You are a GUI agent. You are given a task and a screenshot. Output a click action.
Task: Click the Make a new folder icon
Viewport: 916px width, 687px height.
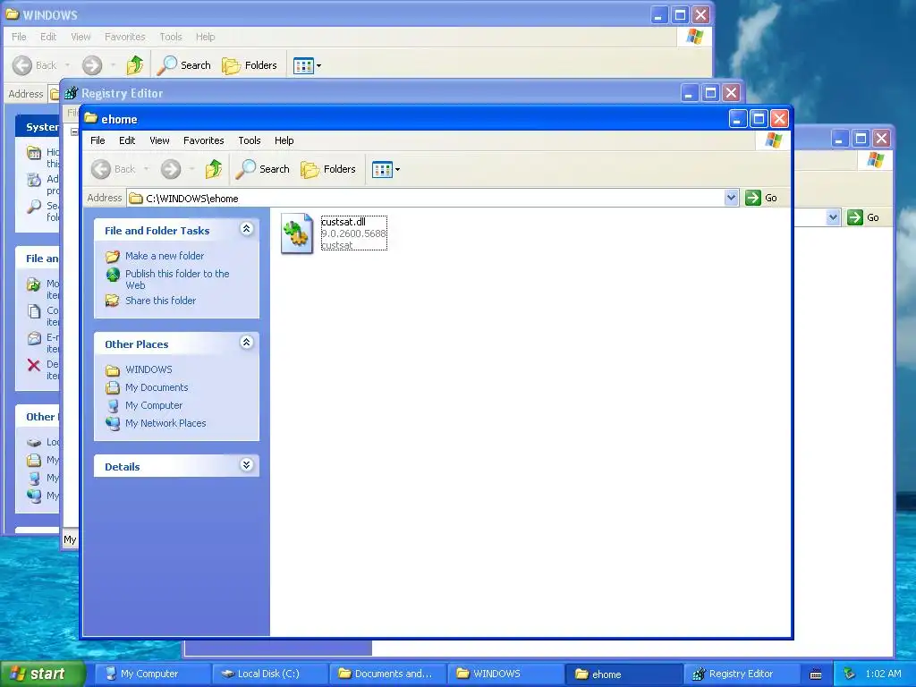coord(113,256)
